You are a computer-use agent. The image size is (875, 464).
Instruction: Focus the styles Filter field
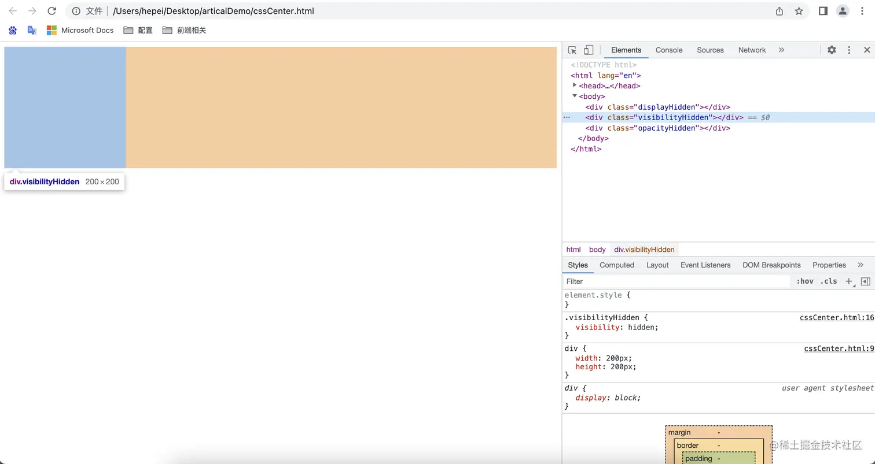[x=676, y=281]
